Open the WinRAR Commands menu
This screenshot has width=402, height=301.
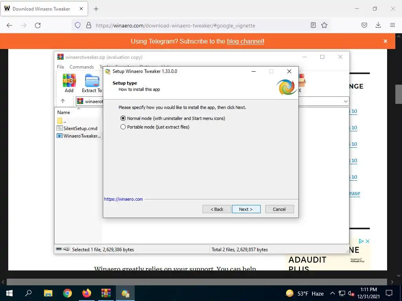[x=82, y=67]
